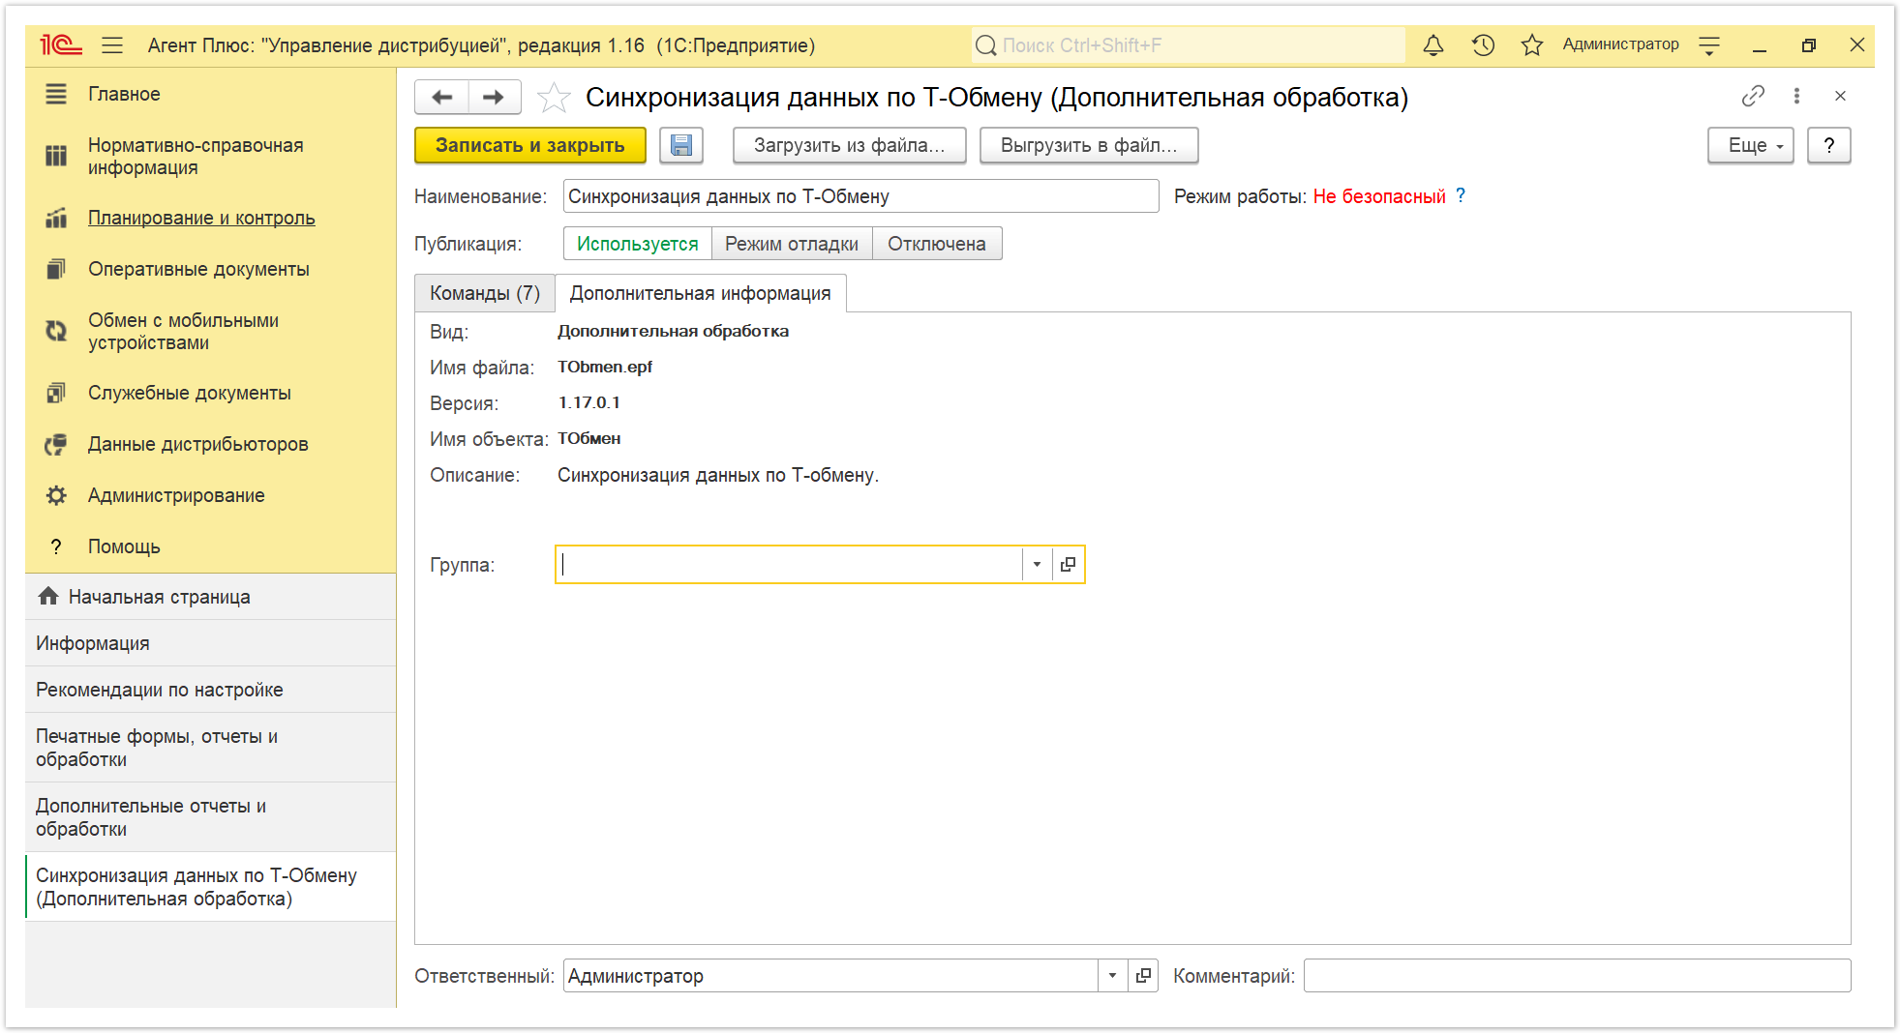Click the Оперативные документы icon

(56, 269)
